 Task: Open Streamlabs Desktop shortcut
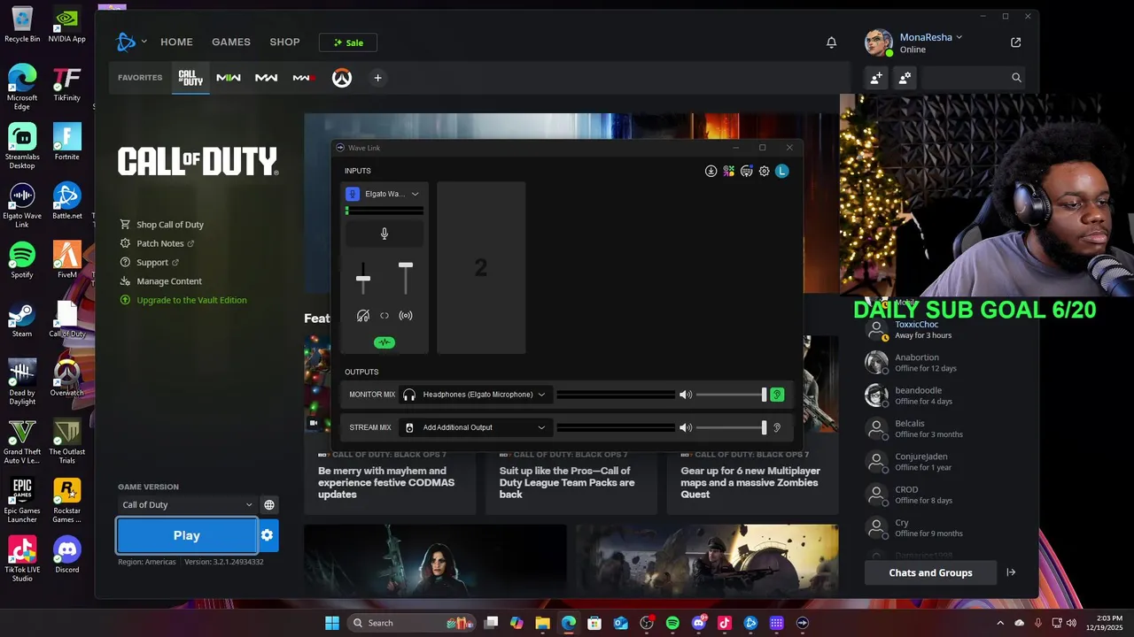click(x=22, y=146)
